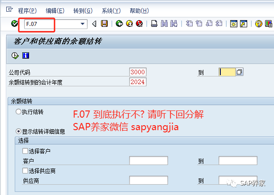Click the Find binoculars icon

(x=164, y=24)
